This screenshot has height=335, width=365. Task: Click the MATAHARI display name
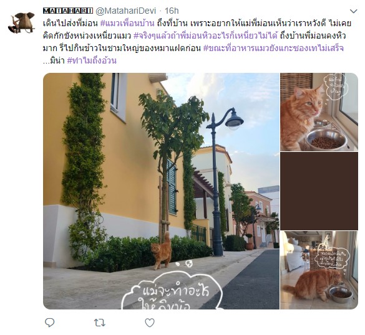coord(68,11)
